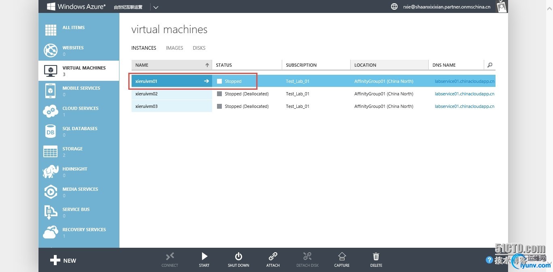Viewport: 553px width, 272px height.
Task: Open SQL Databases in the sidebar
Action: [x=79, y=131]
